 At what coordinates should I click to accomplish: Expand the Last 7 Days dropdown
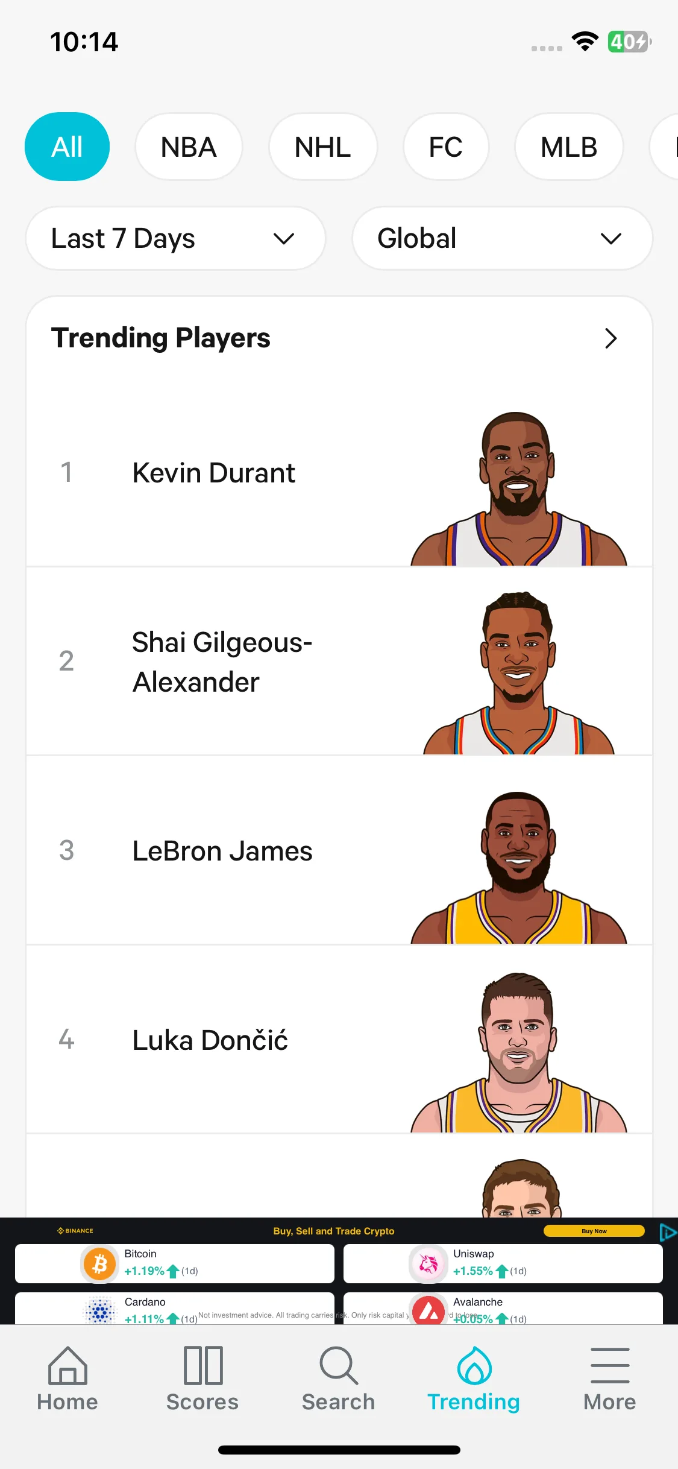pos(175,238)
